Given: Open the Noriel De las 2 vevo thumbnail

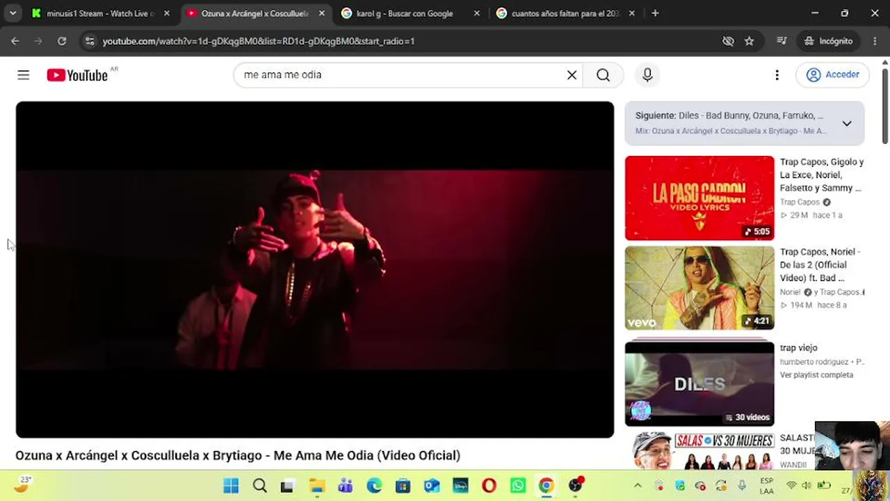Looking at the screenshot, I should [x=699, y=288].
